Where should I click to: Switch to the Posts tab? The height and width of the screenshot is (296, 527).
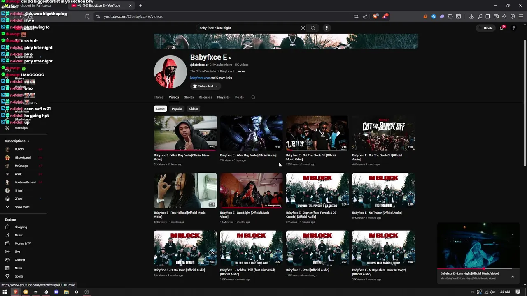pos(239,97)
